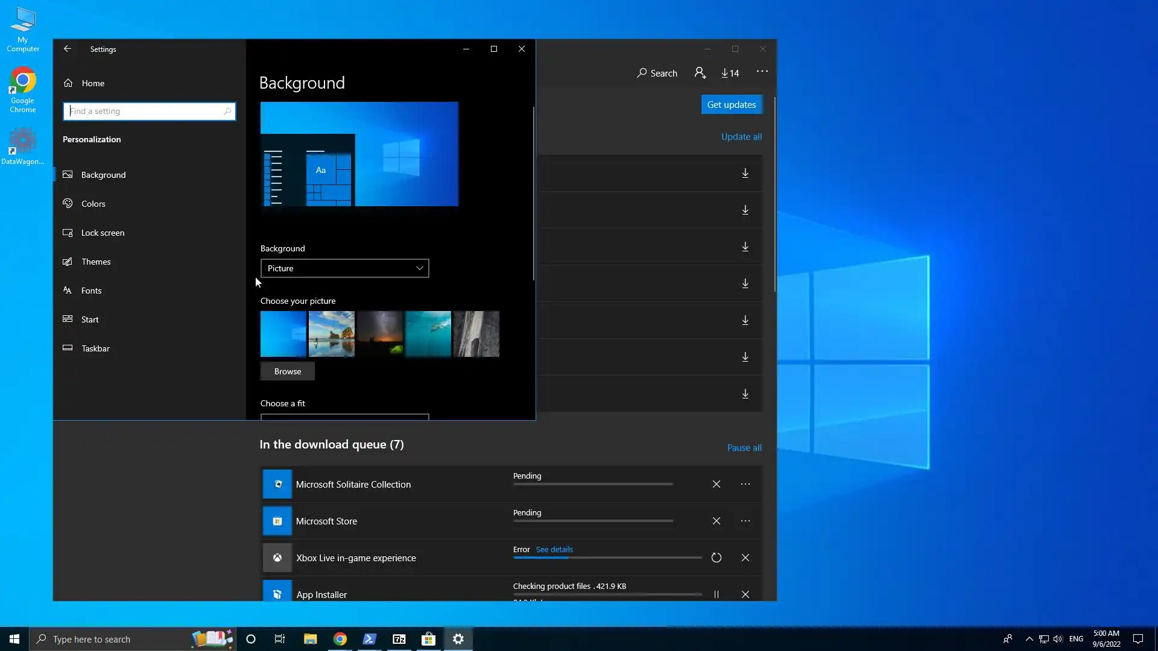Pause the App Installer download
The image size is (1158, 651).
(x=716, y=594)
